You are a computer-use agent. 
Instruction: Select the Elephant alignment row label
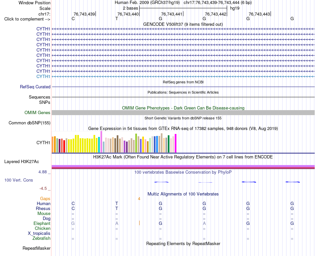tap(42, 223)
